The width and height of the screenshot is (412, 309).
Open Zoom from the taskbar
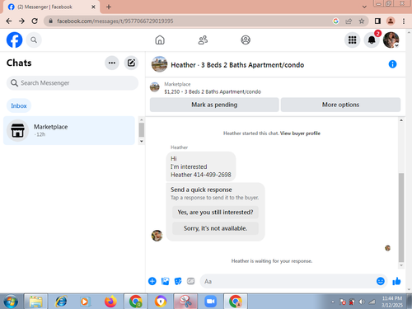[x=210, y=302]
